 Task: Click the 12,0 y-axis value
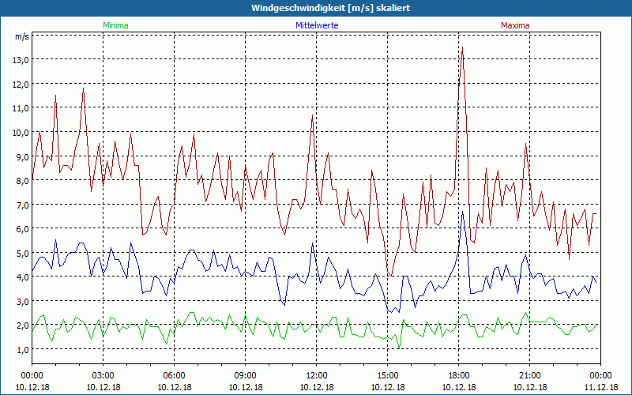point(21,85)
